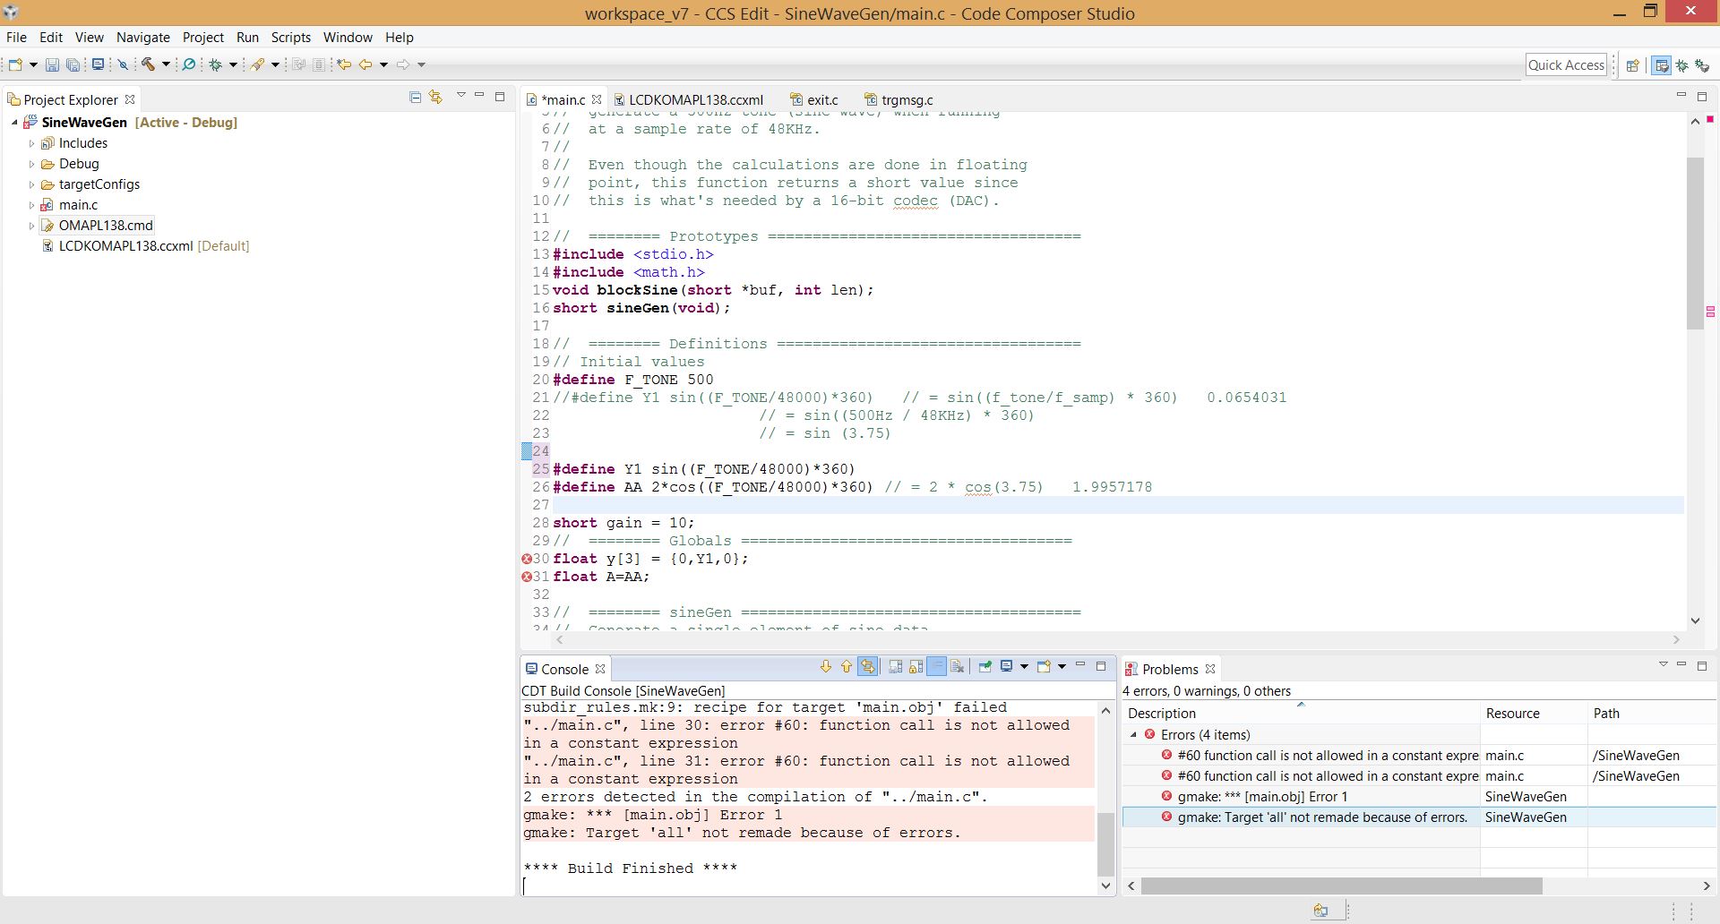Open the build hammer dropdown arrow
Viewport: 1720px width, 924px height.
point(166,64)
